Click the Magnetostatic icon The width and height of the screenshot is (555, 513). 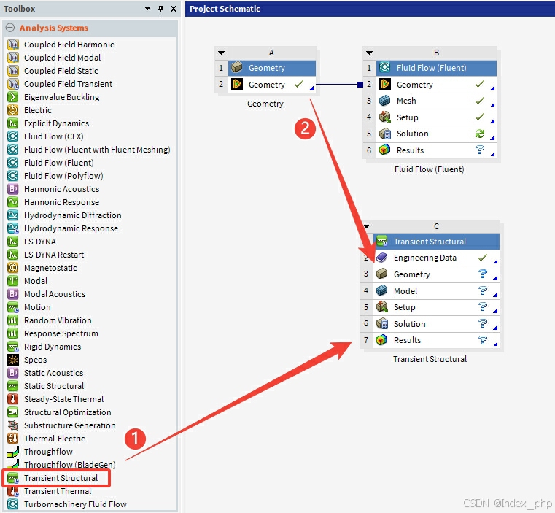[x=13, y=268]
